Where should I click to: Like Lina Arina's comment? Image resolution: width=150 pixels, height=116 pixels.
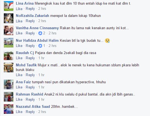tap(19, 9)
